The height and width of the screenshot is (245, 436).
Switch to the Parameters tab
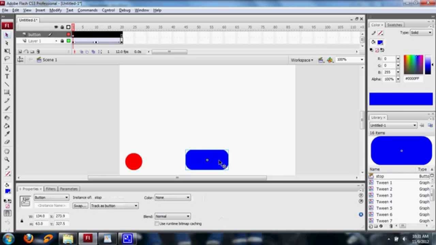[x=69, y=189]
